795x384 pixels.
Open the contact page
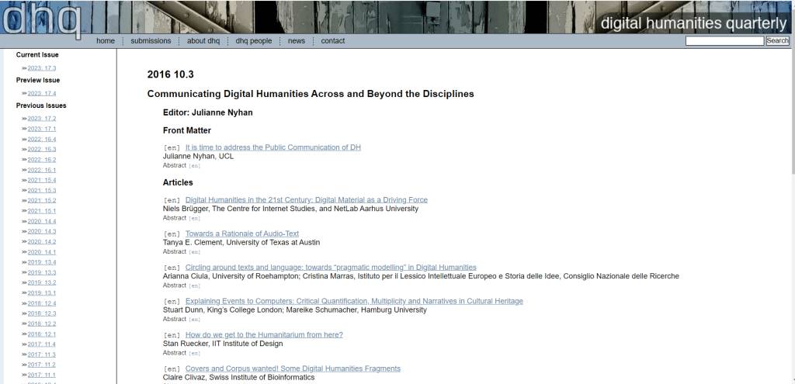tap(333, 41)
